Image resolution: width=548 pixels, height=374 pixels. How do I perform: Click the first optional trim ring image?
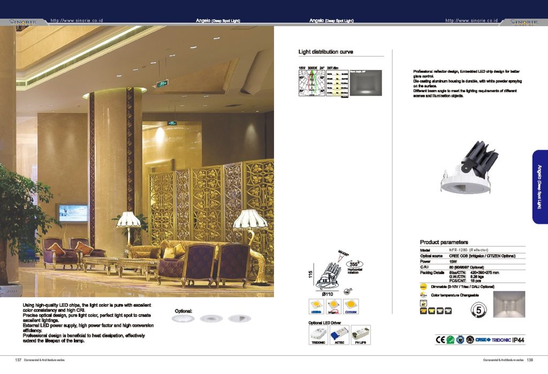click(183, 318)
